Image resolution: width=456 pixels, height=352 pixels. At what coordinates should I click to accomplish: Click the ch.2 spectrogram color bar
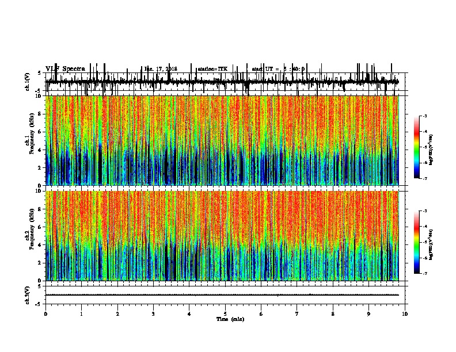416,242
